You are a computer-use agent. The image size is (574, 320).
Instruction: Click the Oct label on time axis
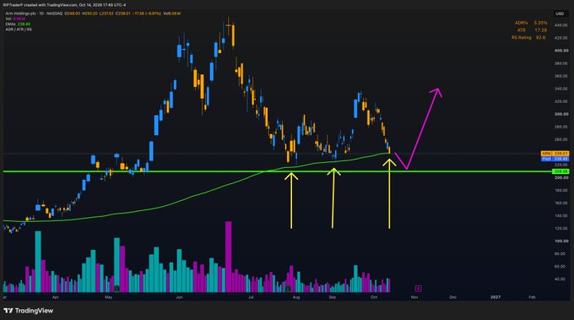pyautogui.click(x=374, y=297)
